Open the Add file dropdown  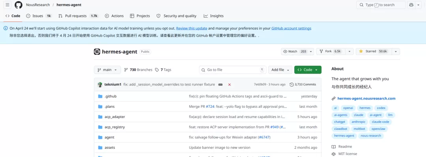pos(280,70)
